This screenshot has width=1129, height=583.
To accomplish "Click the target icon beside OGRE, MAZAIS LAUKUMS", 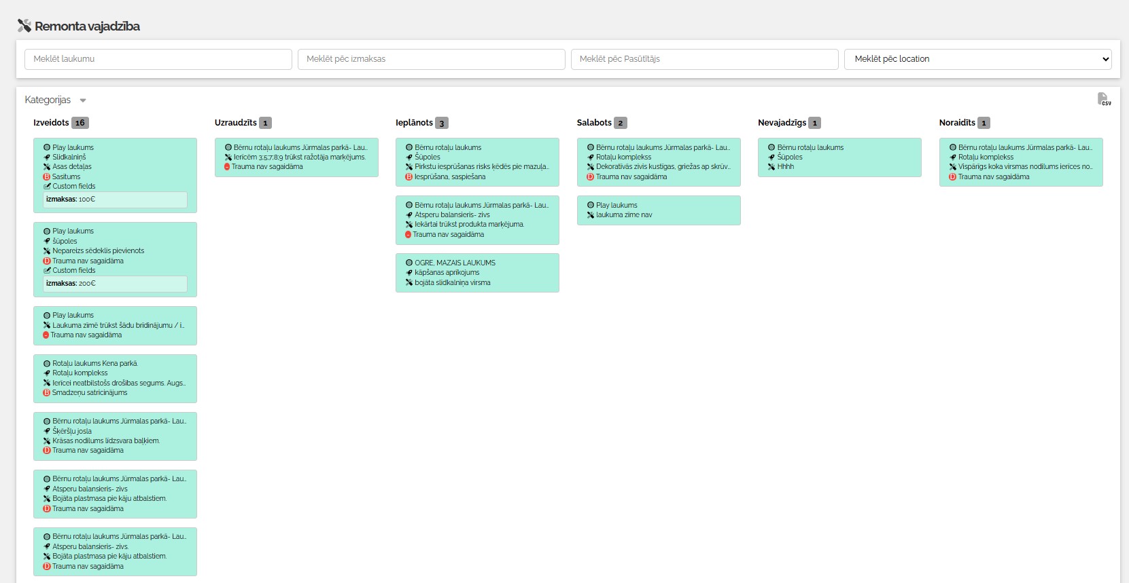I will [x=409, y=263].
